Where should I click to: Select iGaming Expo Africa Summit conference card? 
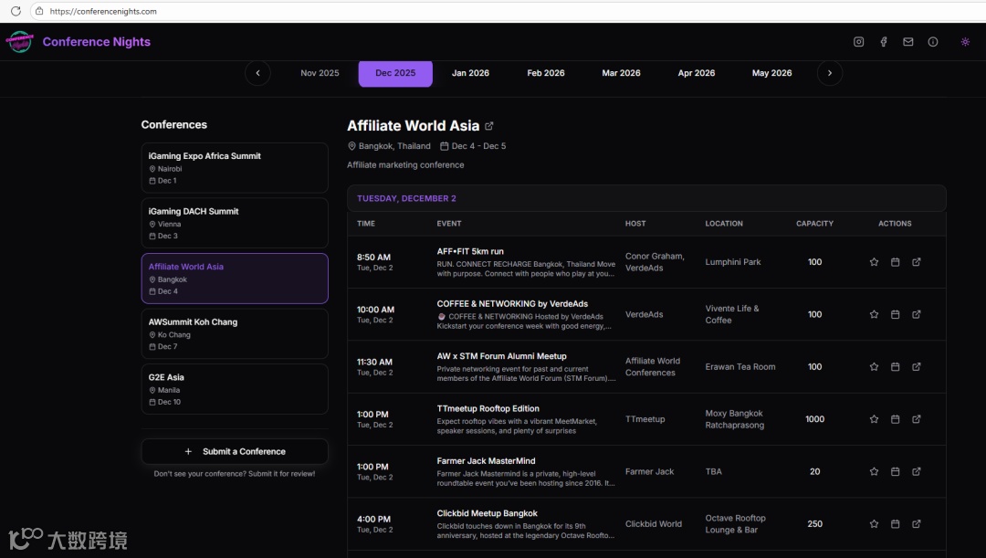click(x=235, y=168)
